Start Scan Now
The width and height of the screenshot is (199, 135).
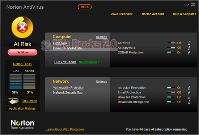point(60,43)
